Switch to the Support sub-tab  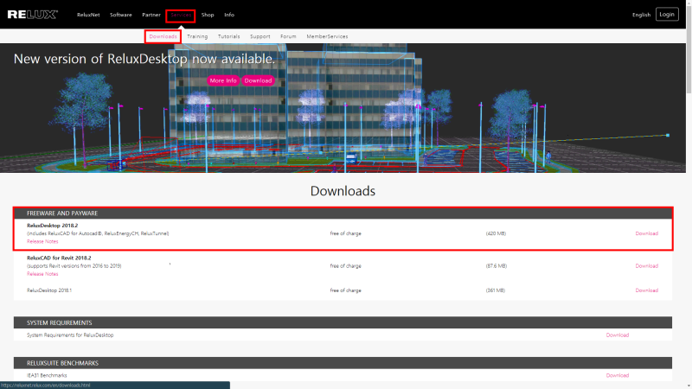coord(260,36)
